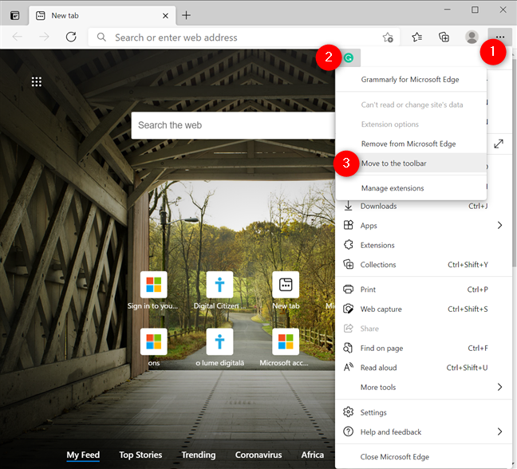The width and height of the screenshot is (517, 469).
Task: Click the Print printer icon
Action: [x=348, y=290]
